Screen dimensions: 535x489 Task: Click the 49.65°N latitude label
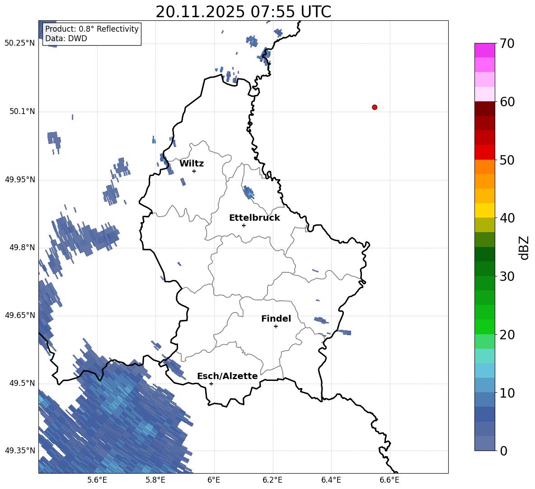[20, 315]
